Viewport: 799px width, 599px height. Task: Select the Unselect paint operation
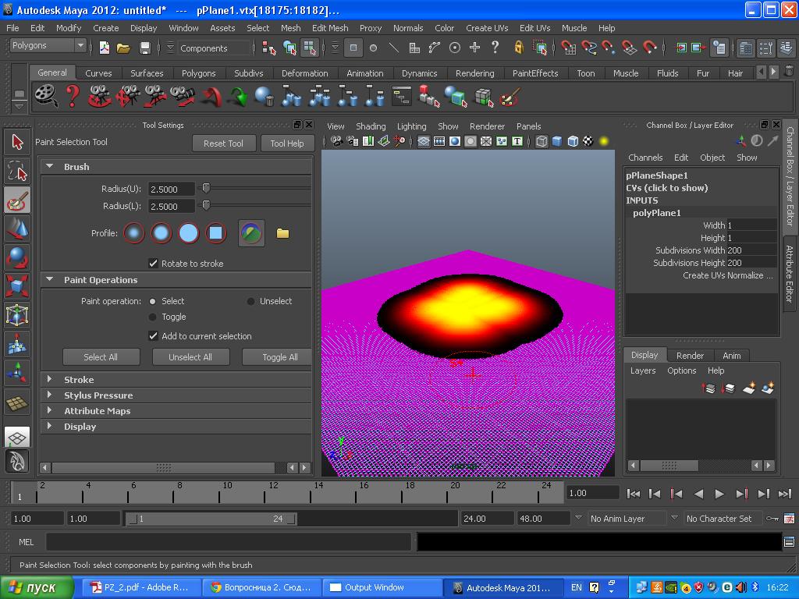250,301
